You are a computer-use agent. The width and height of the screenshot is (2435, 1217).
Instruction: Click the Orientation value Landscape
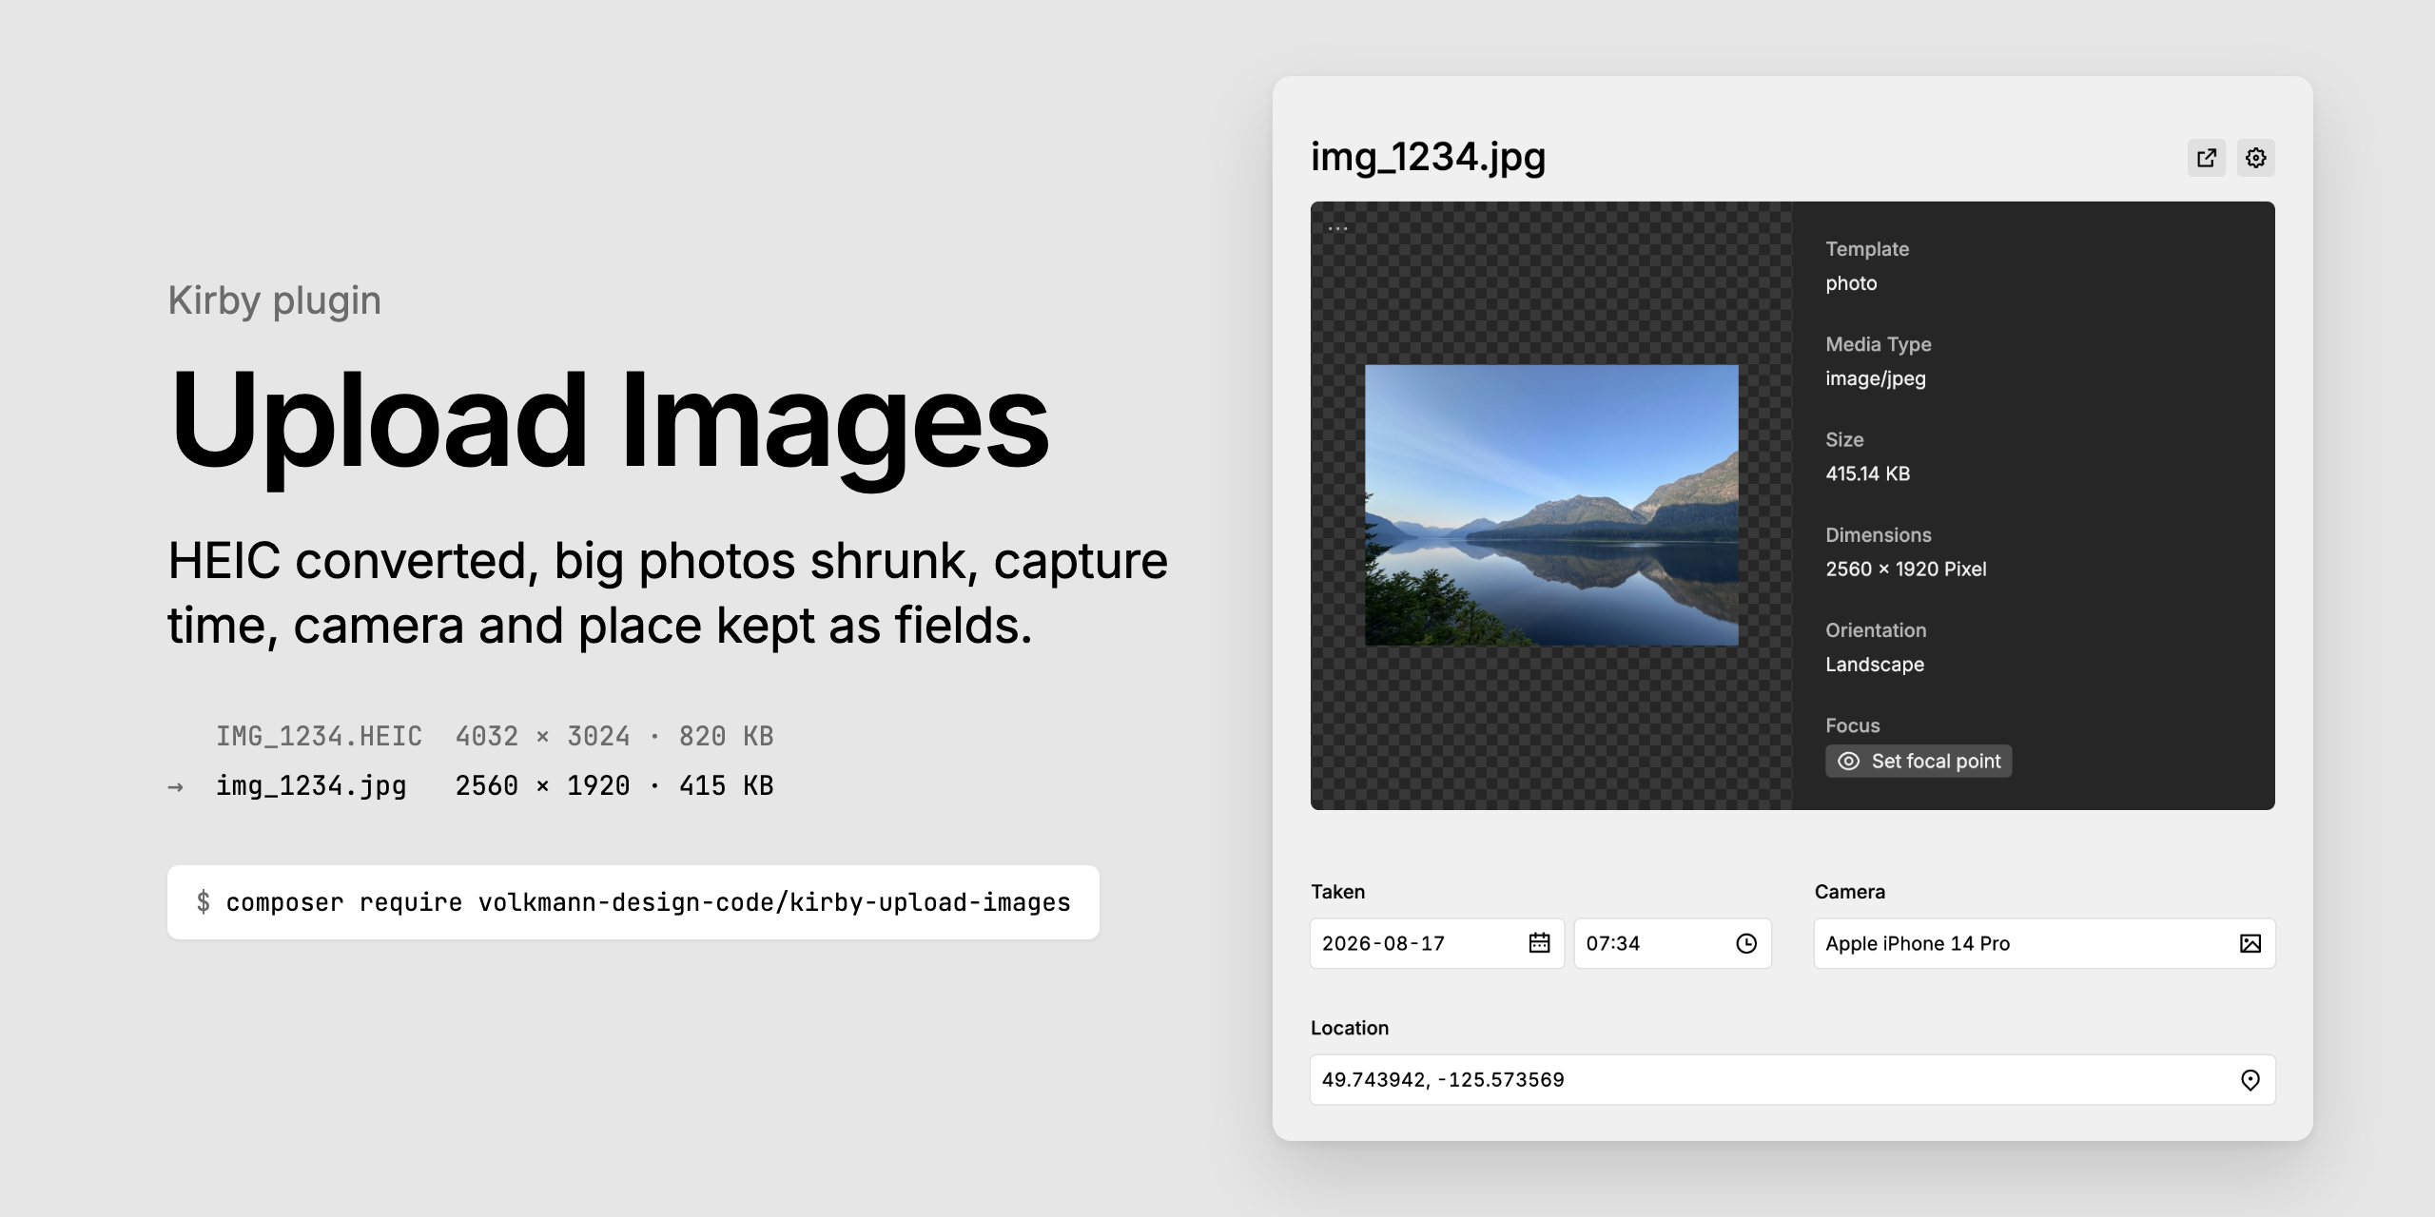click(x=1875, y=665)
